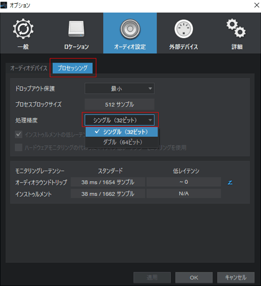
Task: Toggle インストゥルメントの低レーテンシー checkbox
Action: coord(19,135)
